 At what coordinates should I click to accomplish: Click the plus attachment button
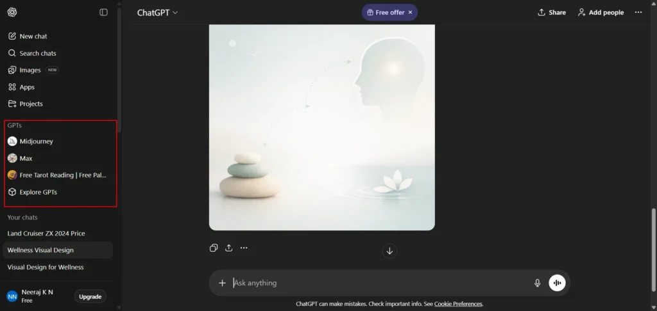(x=222, y=283)
